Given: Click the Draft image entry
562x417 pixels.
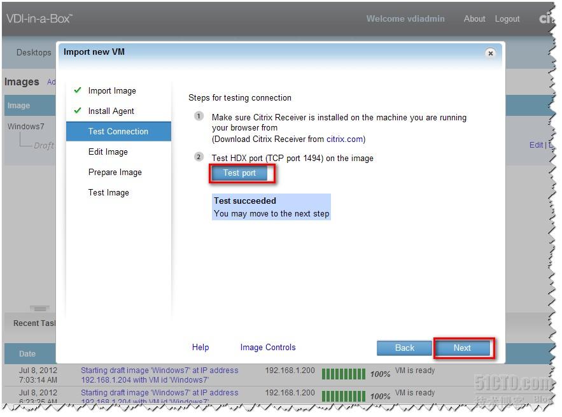Looking at the screenshot, I should (44, 145).
